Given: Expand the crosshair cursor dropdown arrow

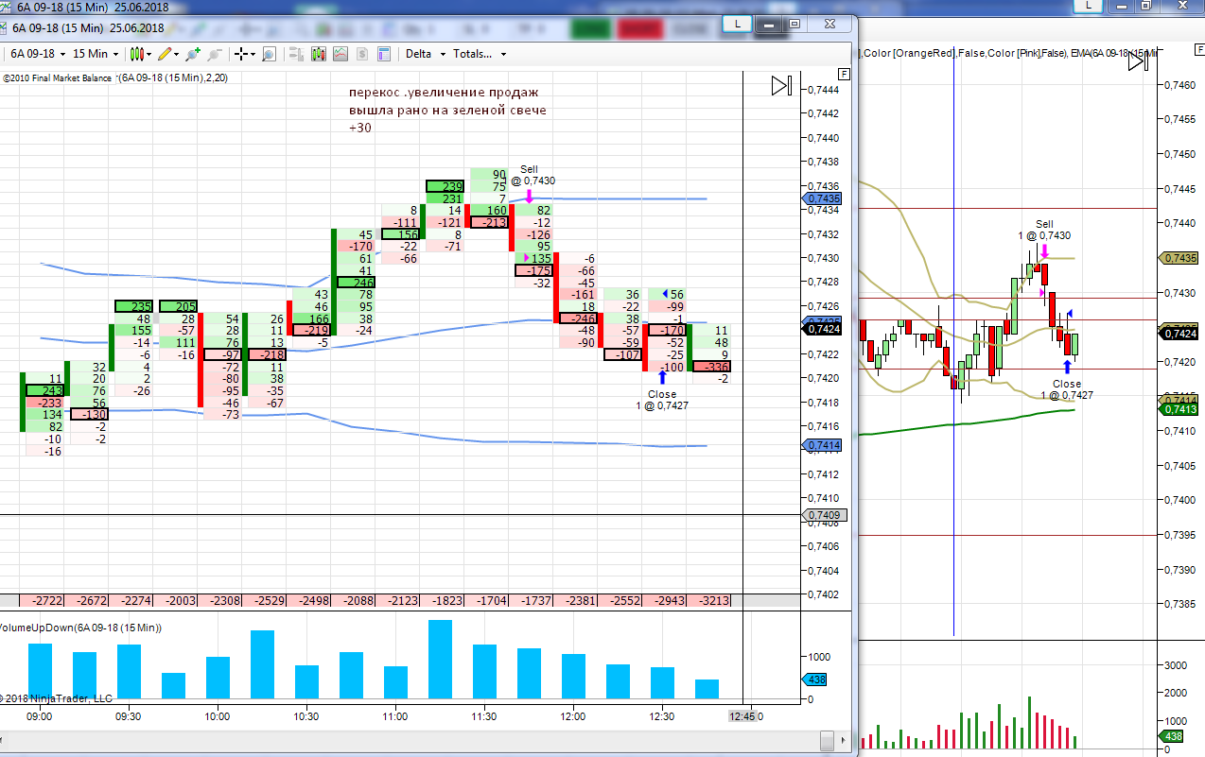Looking at the screenshot, I should tap(253, 54).
